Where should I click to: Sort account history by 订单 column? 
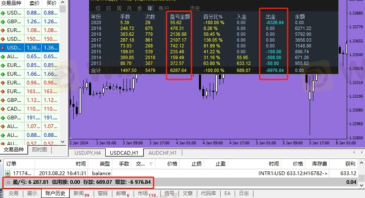[x=19, y=164]
